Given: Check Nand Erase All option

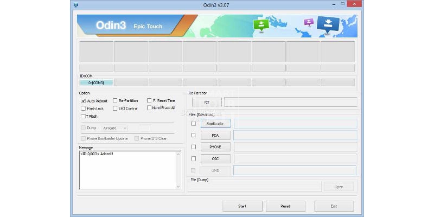Looking at the screenshot, I should (149, 107).
